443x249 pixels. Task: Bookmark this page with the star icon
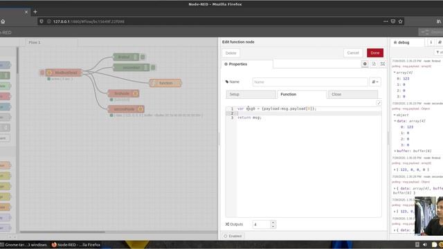(x=400, y=21)
